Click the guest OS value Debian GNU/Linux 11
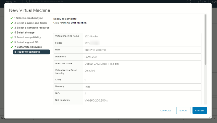Viewport: 217px width, 123px height. [102, 64]
